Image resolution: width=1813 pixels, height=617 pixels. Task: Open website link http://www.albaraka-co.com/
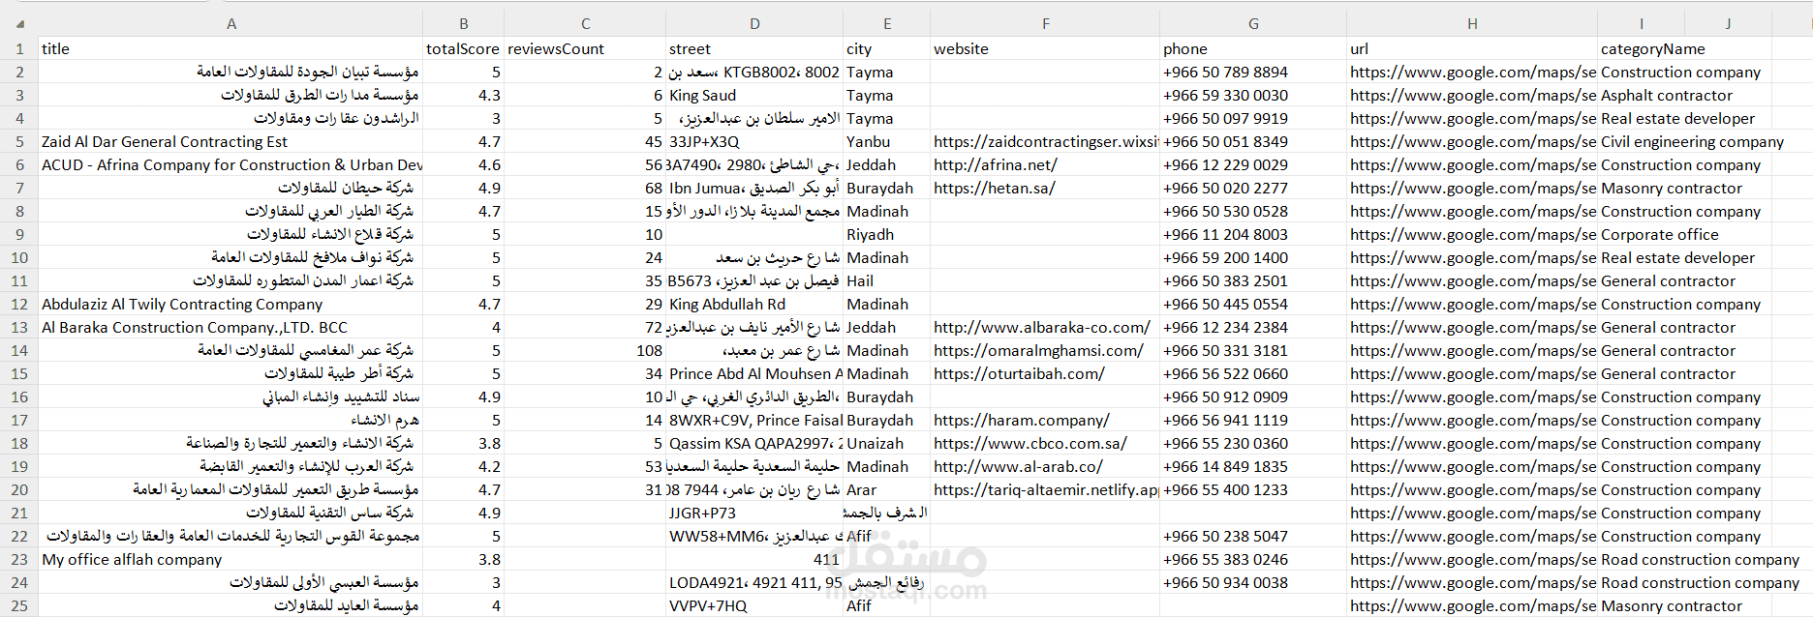coord(1042,328)
